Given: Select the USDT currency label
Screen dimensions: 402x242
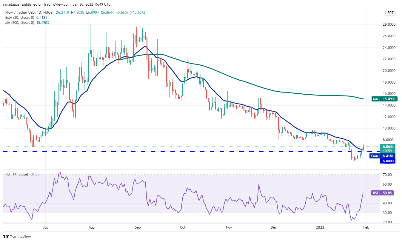Looking at the screenshot, I should tap(389, 13).
